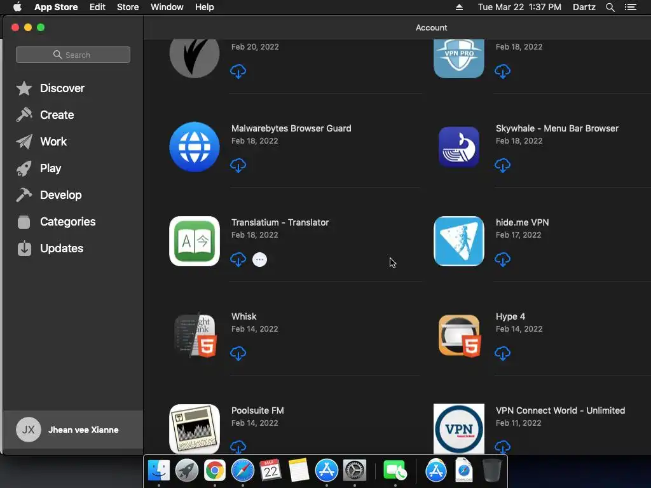Image resolution: width=651 pixels, height=488 pixels.
Task: Open Trash from the Dock
Action: pyautogui.click(x=492, y=471)
